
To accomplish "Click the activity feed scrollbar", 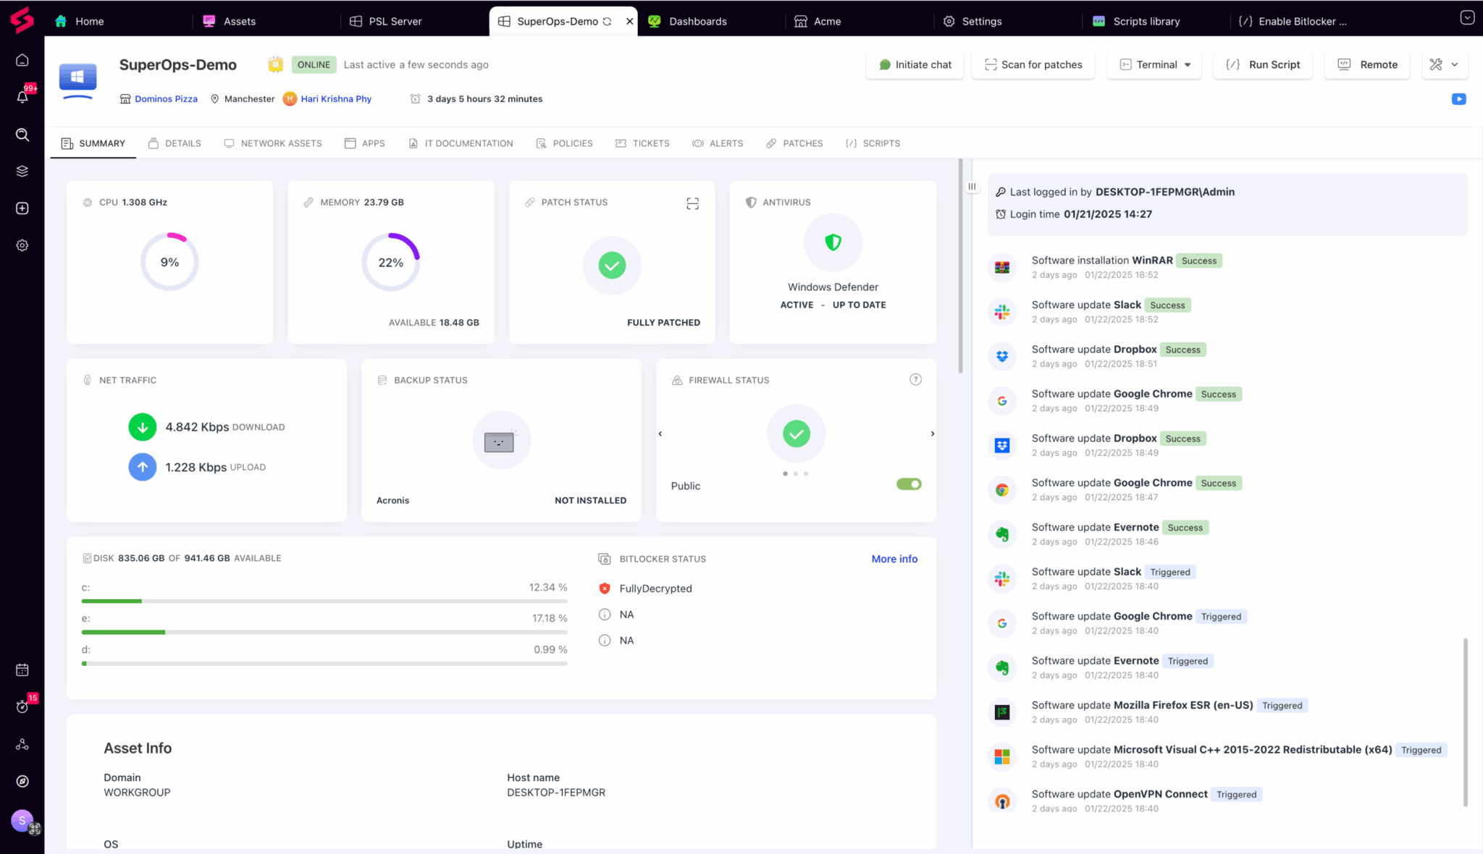I will [x=1465, y=721].
